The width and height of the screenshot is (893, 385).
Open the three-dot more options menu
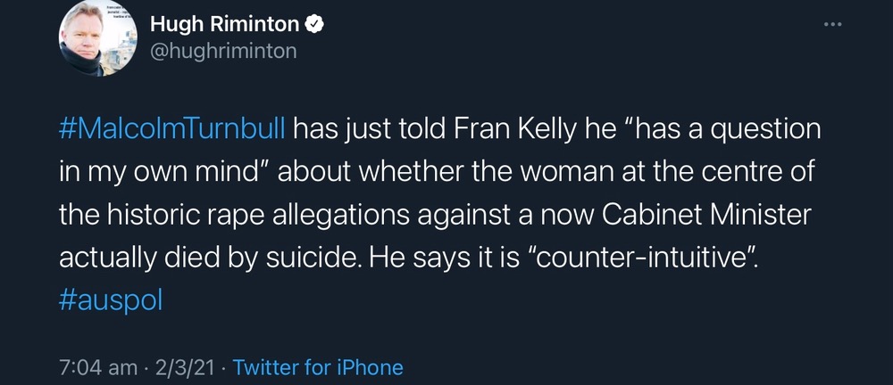point(832,24)
